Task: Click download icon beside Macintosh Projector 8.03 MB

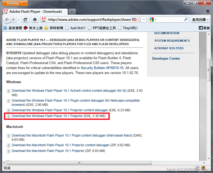Action: click(8, 151)
